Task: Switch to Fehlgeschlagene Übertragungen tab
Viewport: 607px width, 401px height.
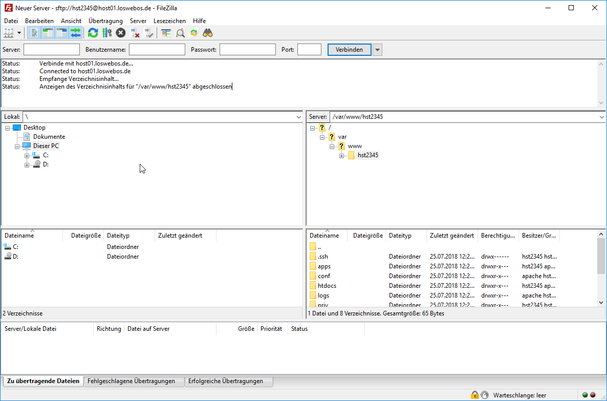Action: click(x=131, y=381)
